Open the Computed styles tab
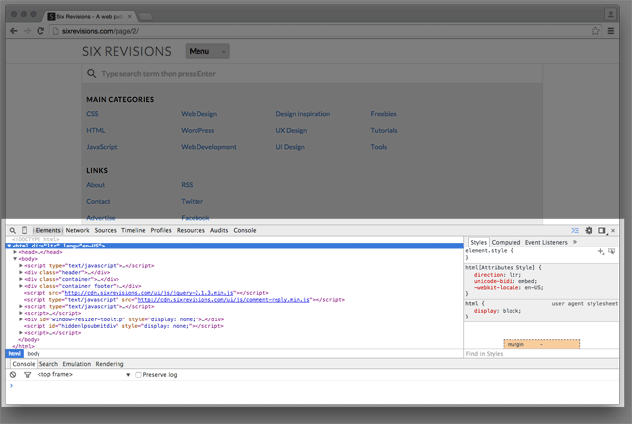This screenshot has height=424, width=632. pos(506,242)
